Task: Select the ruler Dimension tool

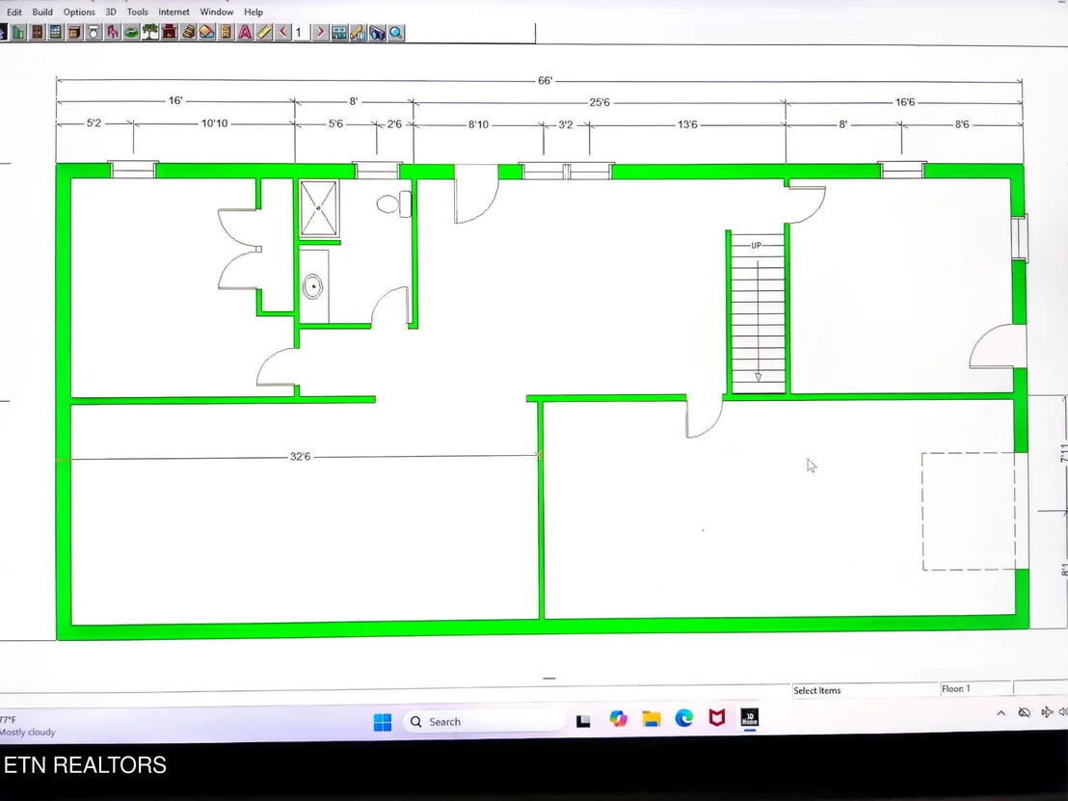Action: click(264, 32)
